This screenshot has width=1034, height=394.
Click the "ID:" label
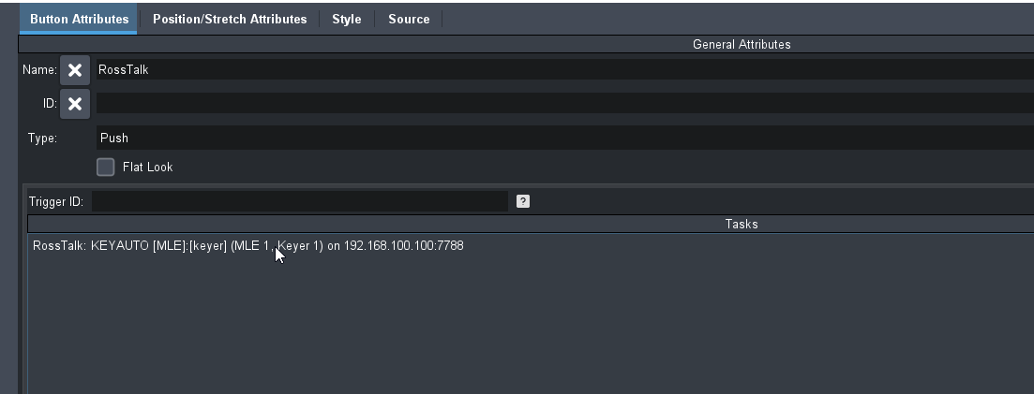(x=50, y=104)
